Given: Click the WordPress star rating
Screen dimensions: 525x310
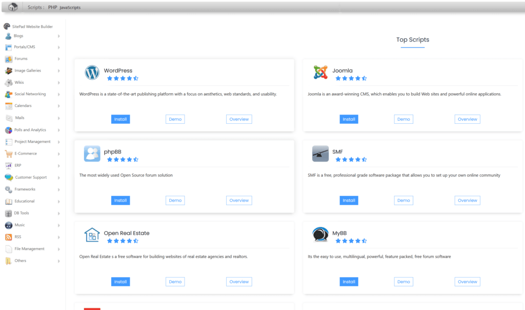Looking at the screenshot, I should point(123,78).
